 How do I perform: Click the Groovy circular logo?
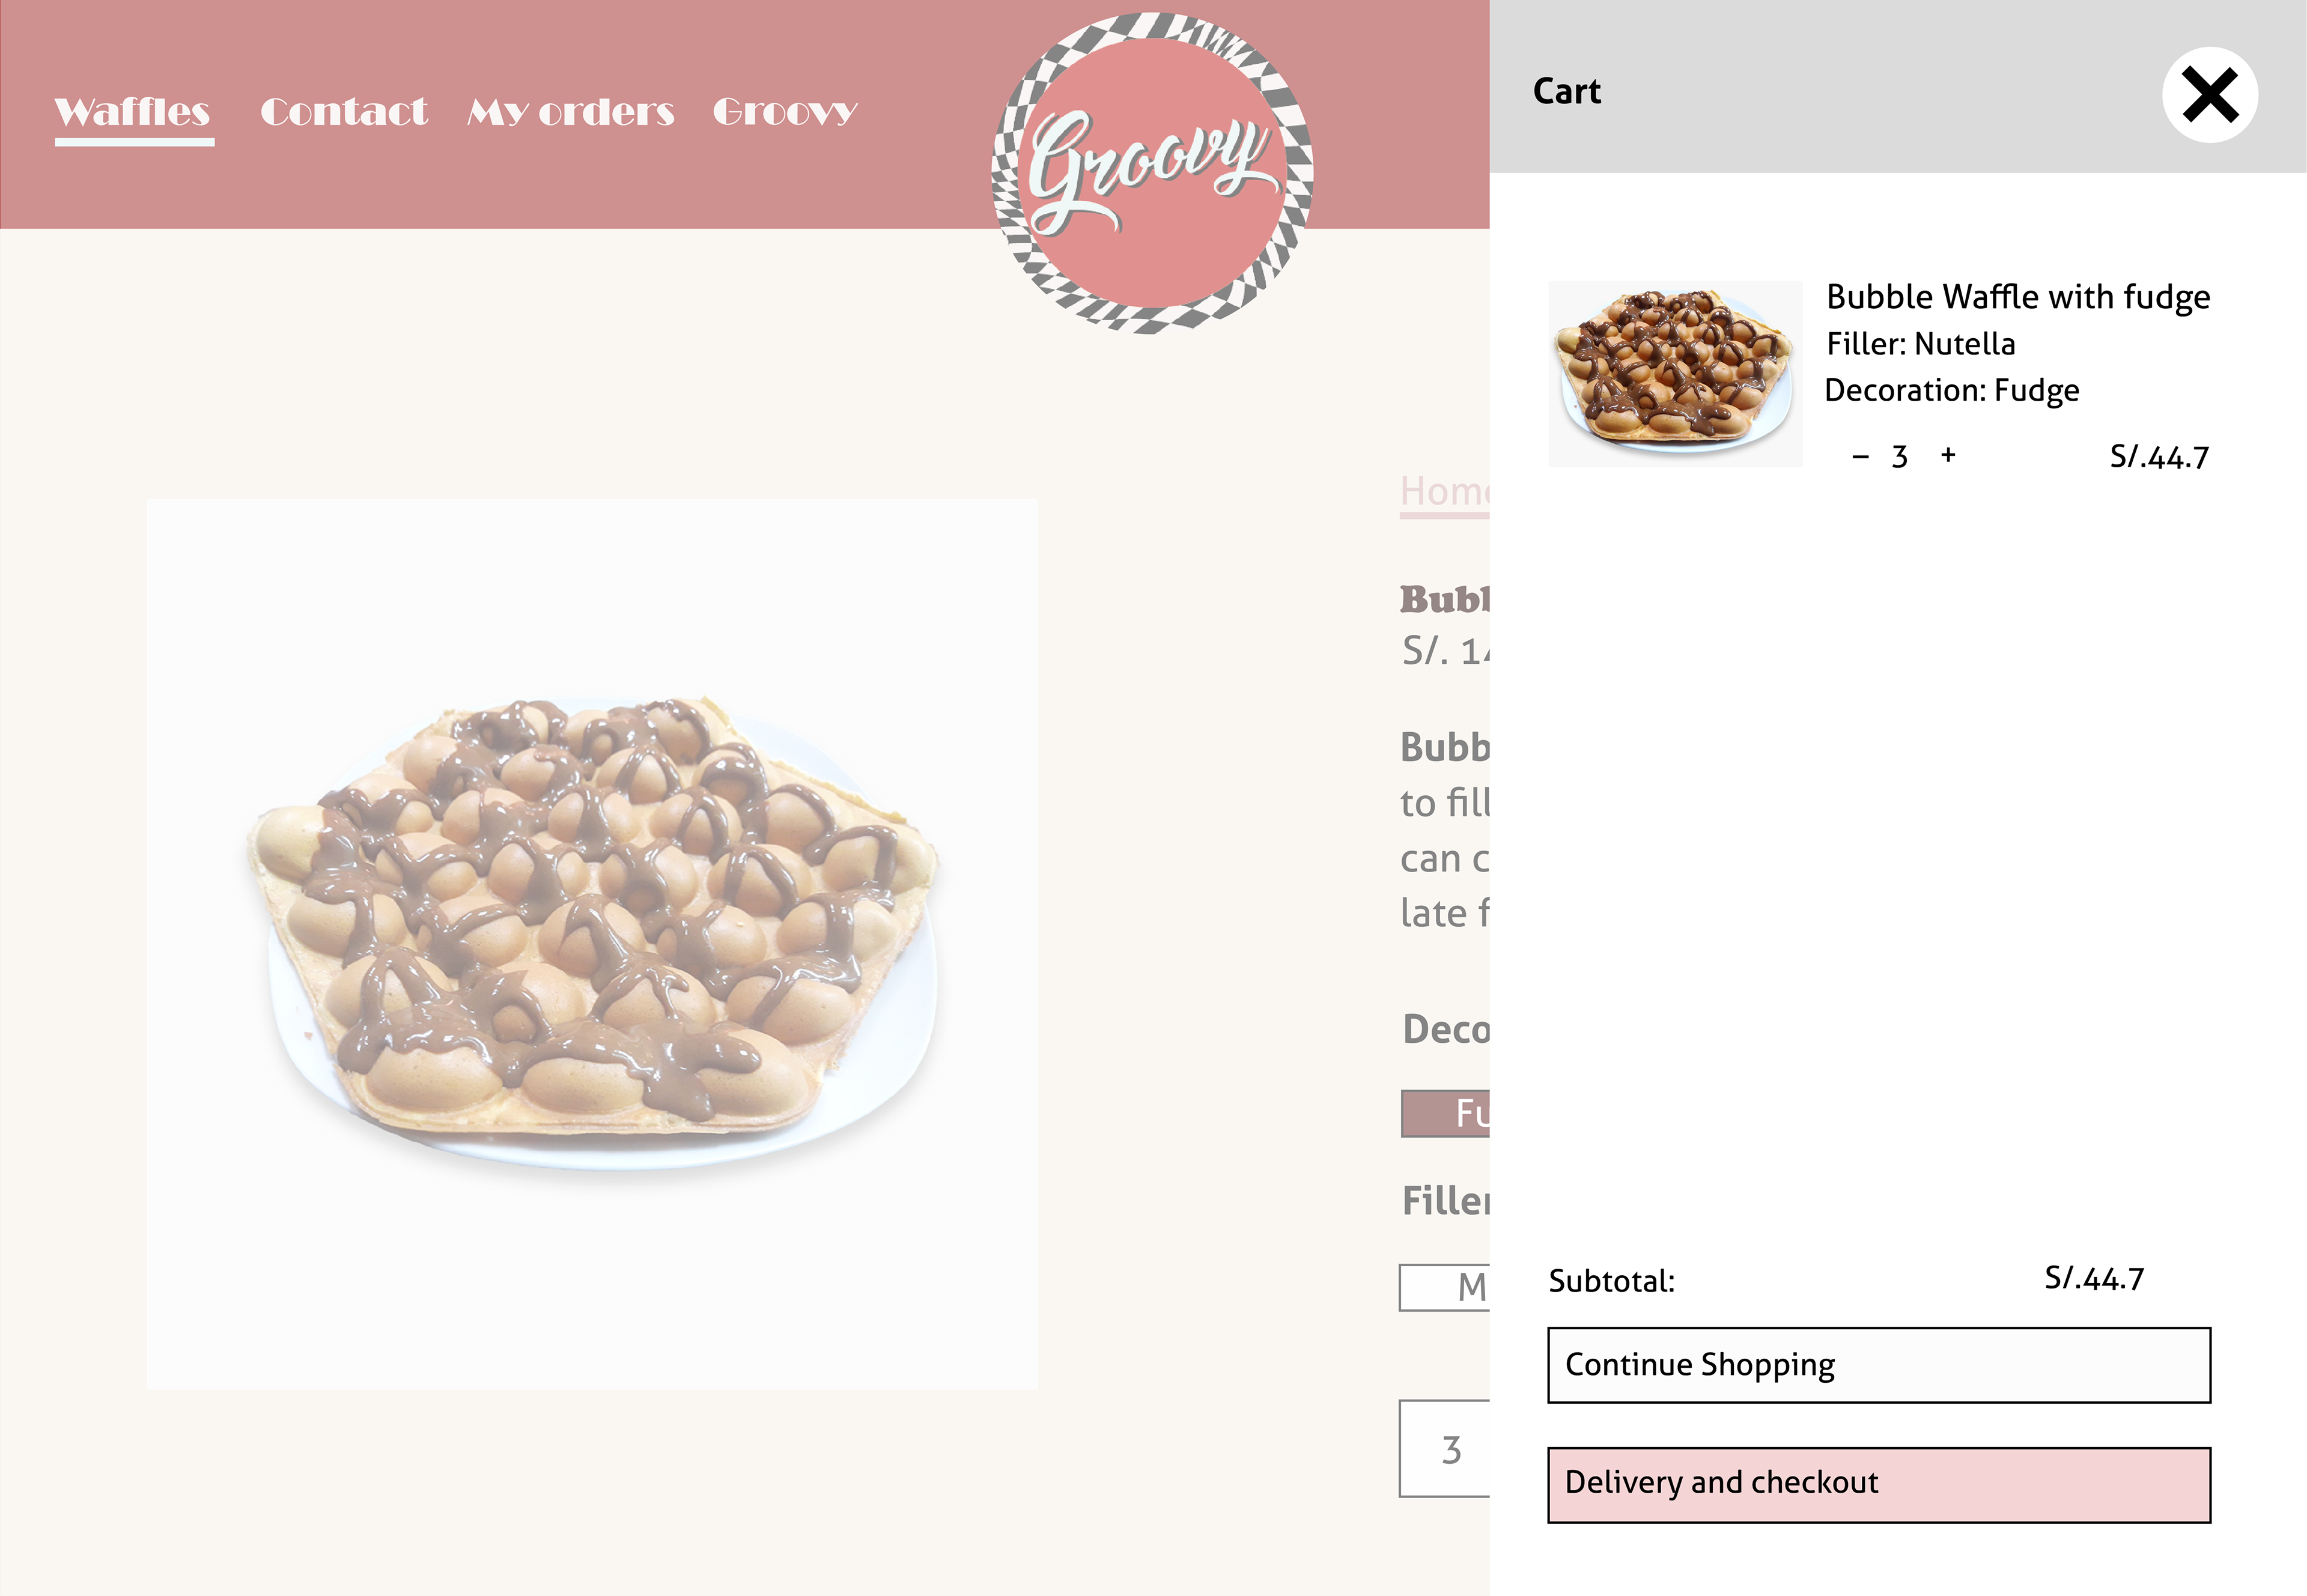coord(1152,173)
